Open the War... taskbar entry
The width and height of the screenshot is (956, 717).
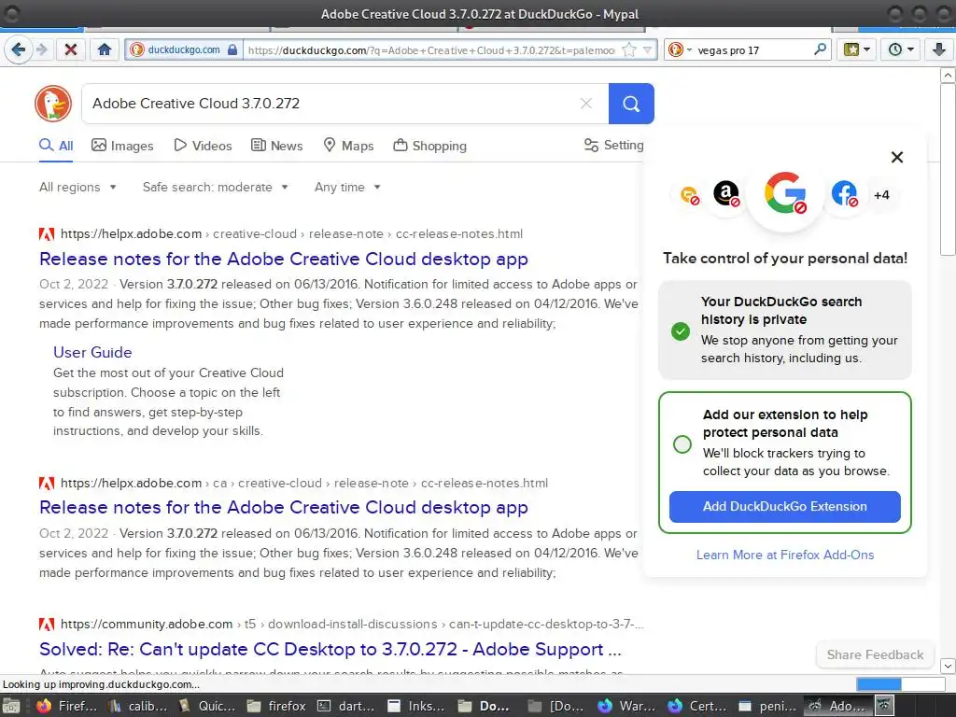(x=626, y=706)
